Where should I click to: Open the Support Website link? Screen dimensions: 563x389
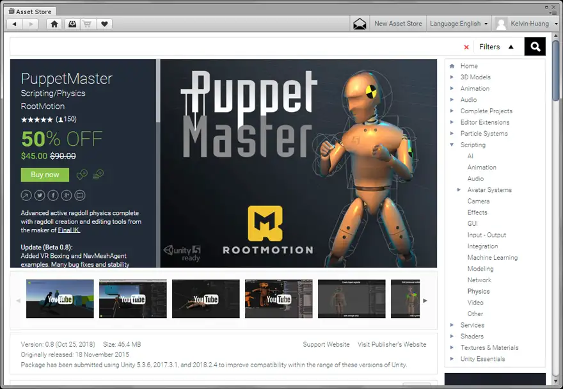[x=326, y=344]
